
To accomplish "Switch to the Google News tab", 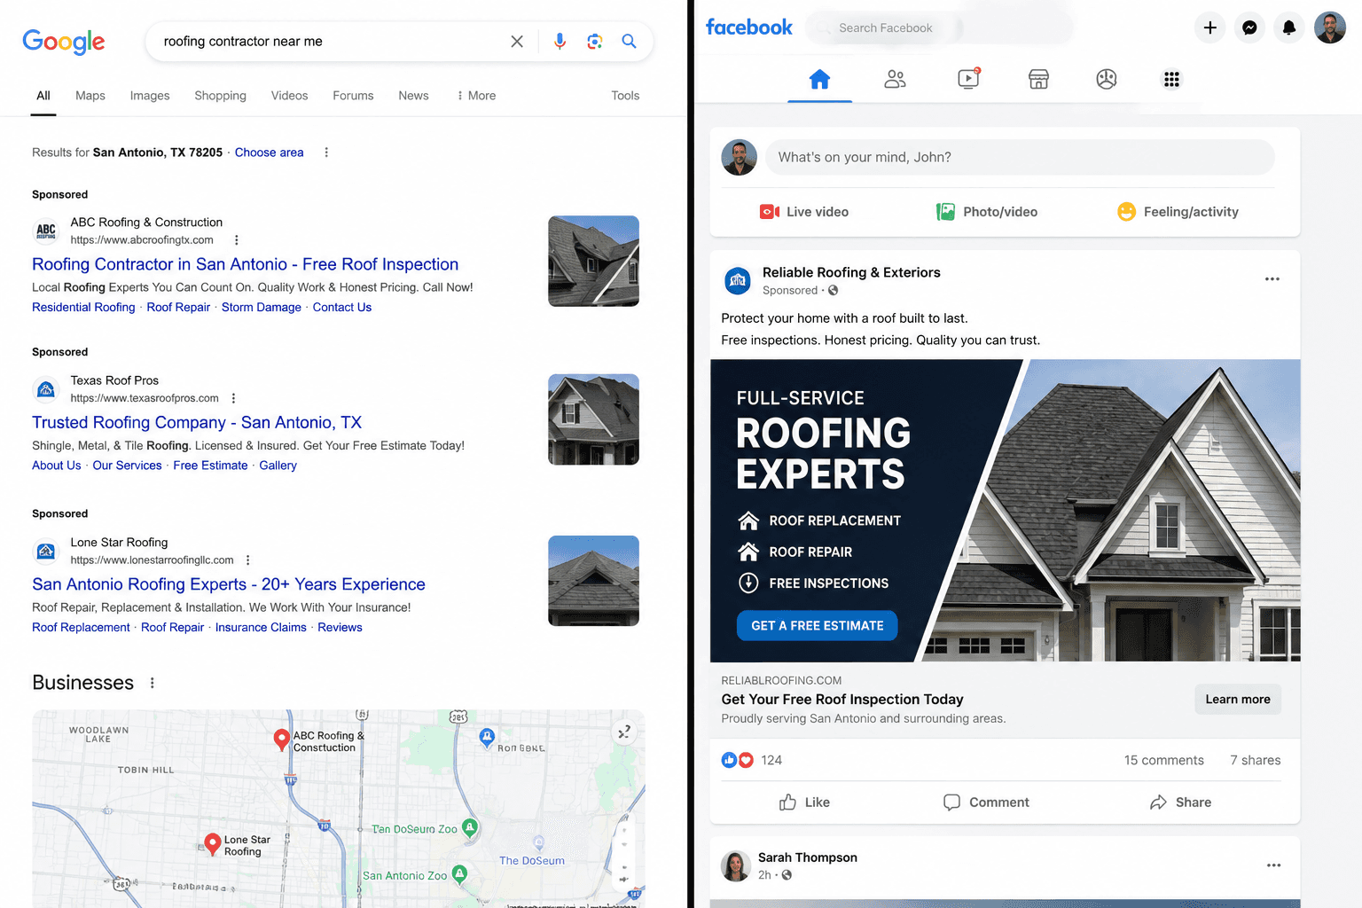I will [413, 96].
